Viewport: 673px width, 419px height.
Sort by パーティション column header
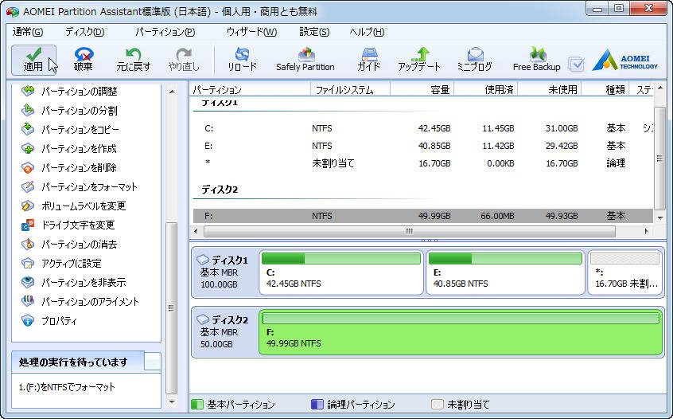click(x=250, y=89)
